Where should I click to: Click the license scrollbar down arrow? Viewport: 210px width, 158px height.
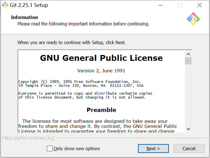point(188,129)
